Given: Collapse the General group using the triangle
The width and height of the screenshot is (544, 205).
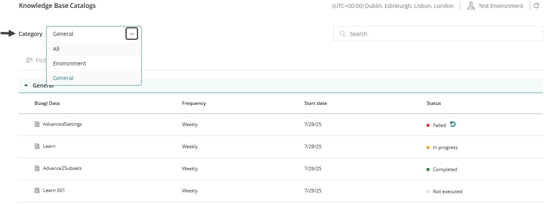Looking at the screenshot, I should tap(26, 86).
